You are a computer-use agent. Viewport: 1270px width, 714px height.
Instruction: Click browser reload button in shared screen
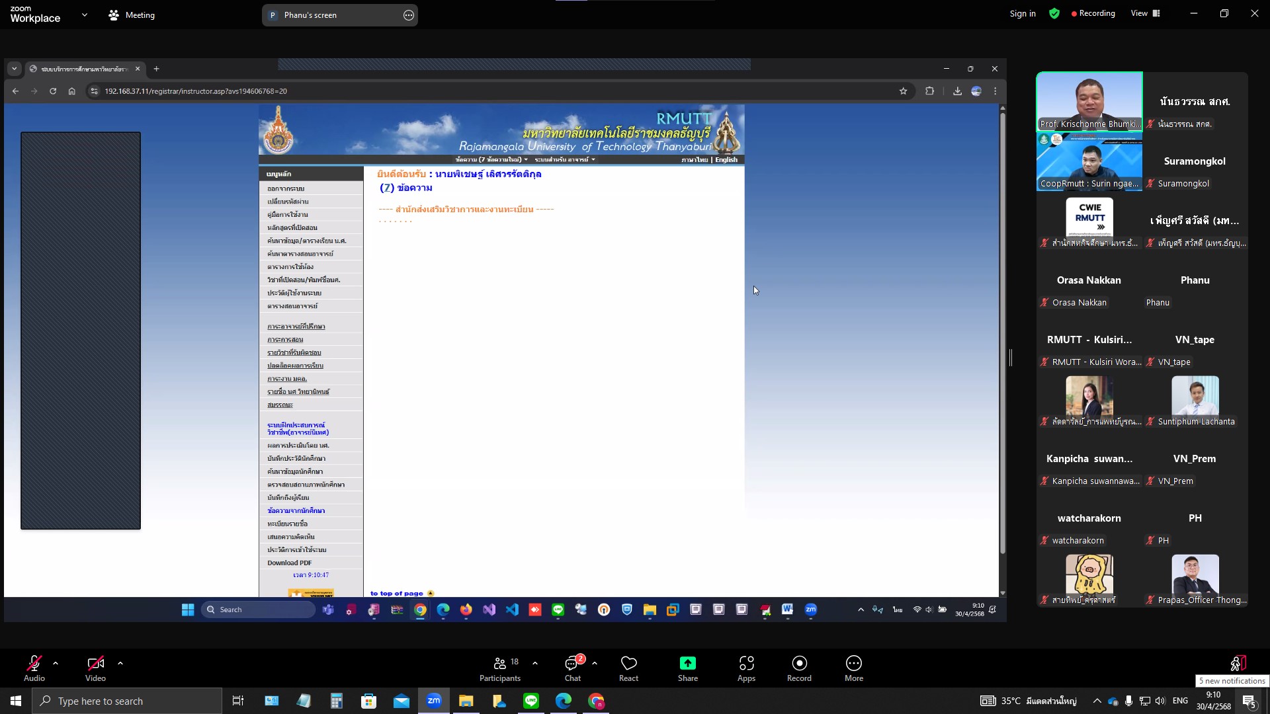[53, 91]
